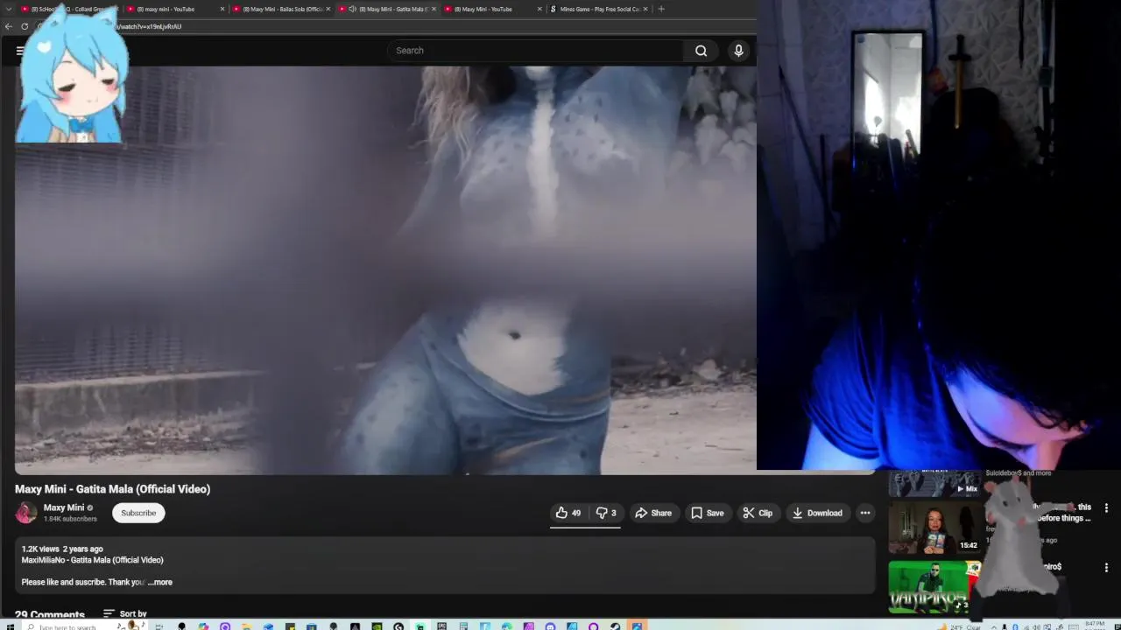Open the Maxy Mini channel name link

click(64, 507)
